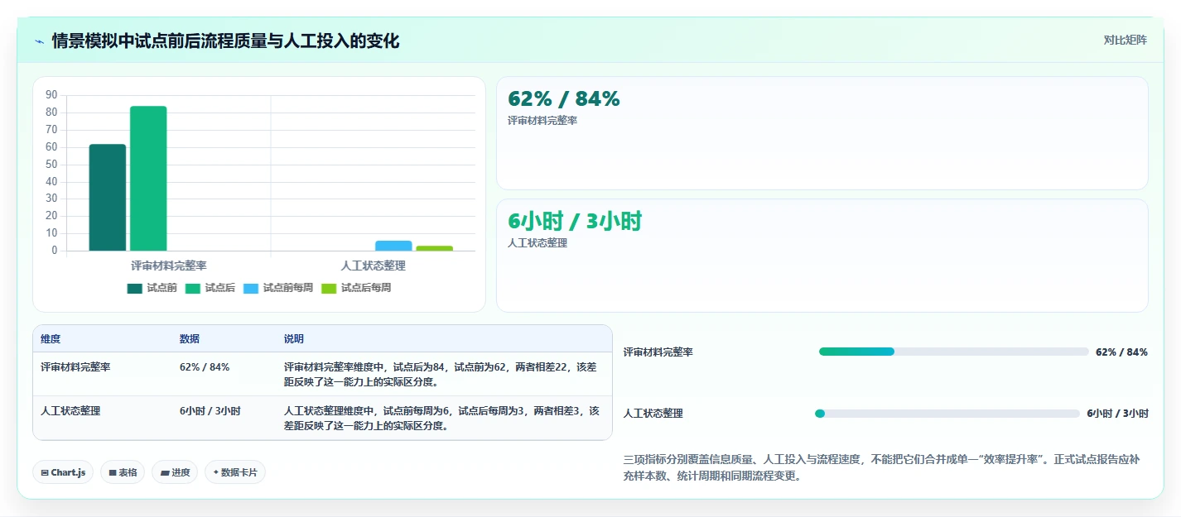Click the 人工状态整理 progress bar

coord(949,414)
